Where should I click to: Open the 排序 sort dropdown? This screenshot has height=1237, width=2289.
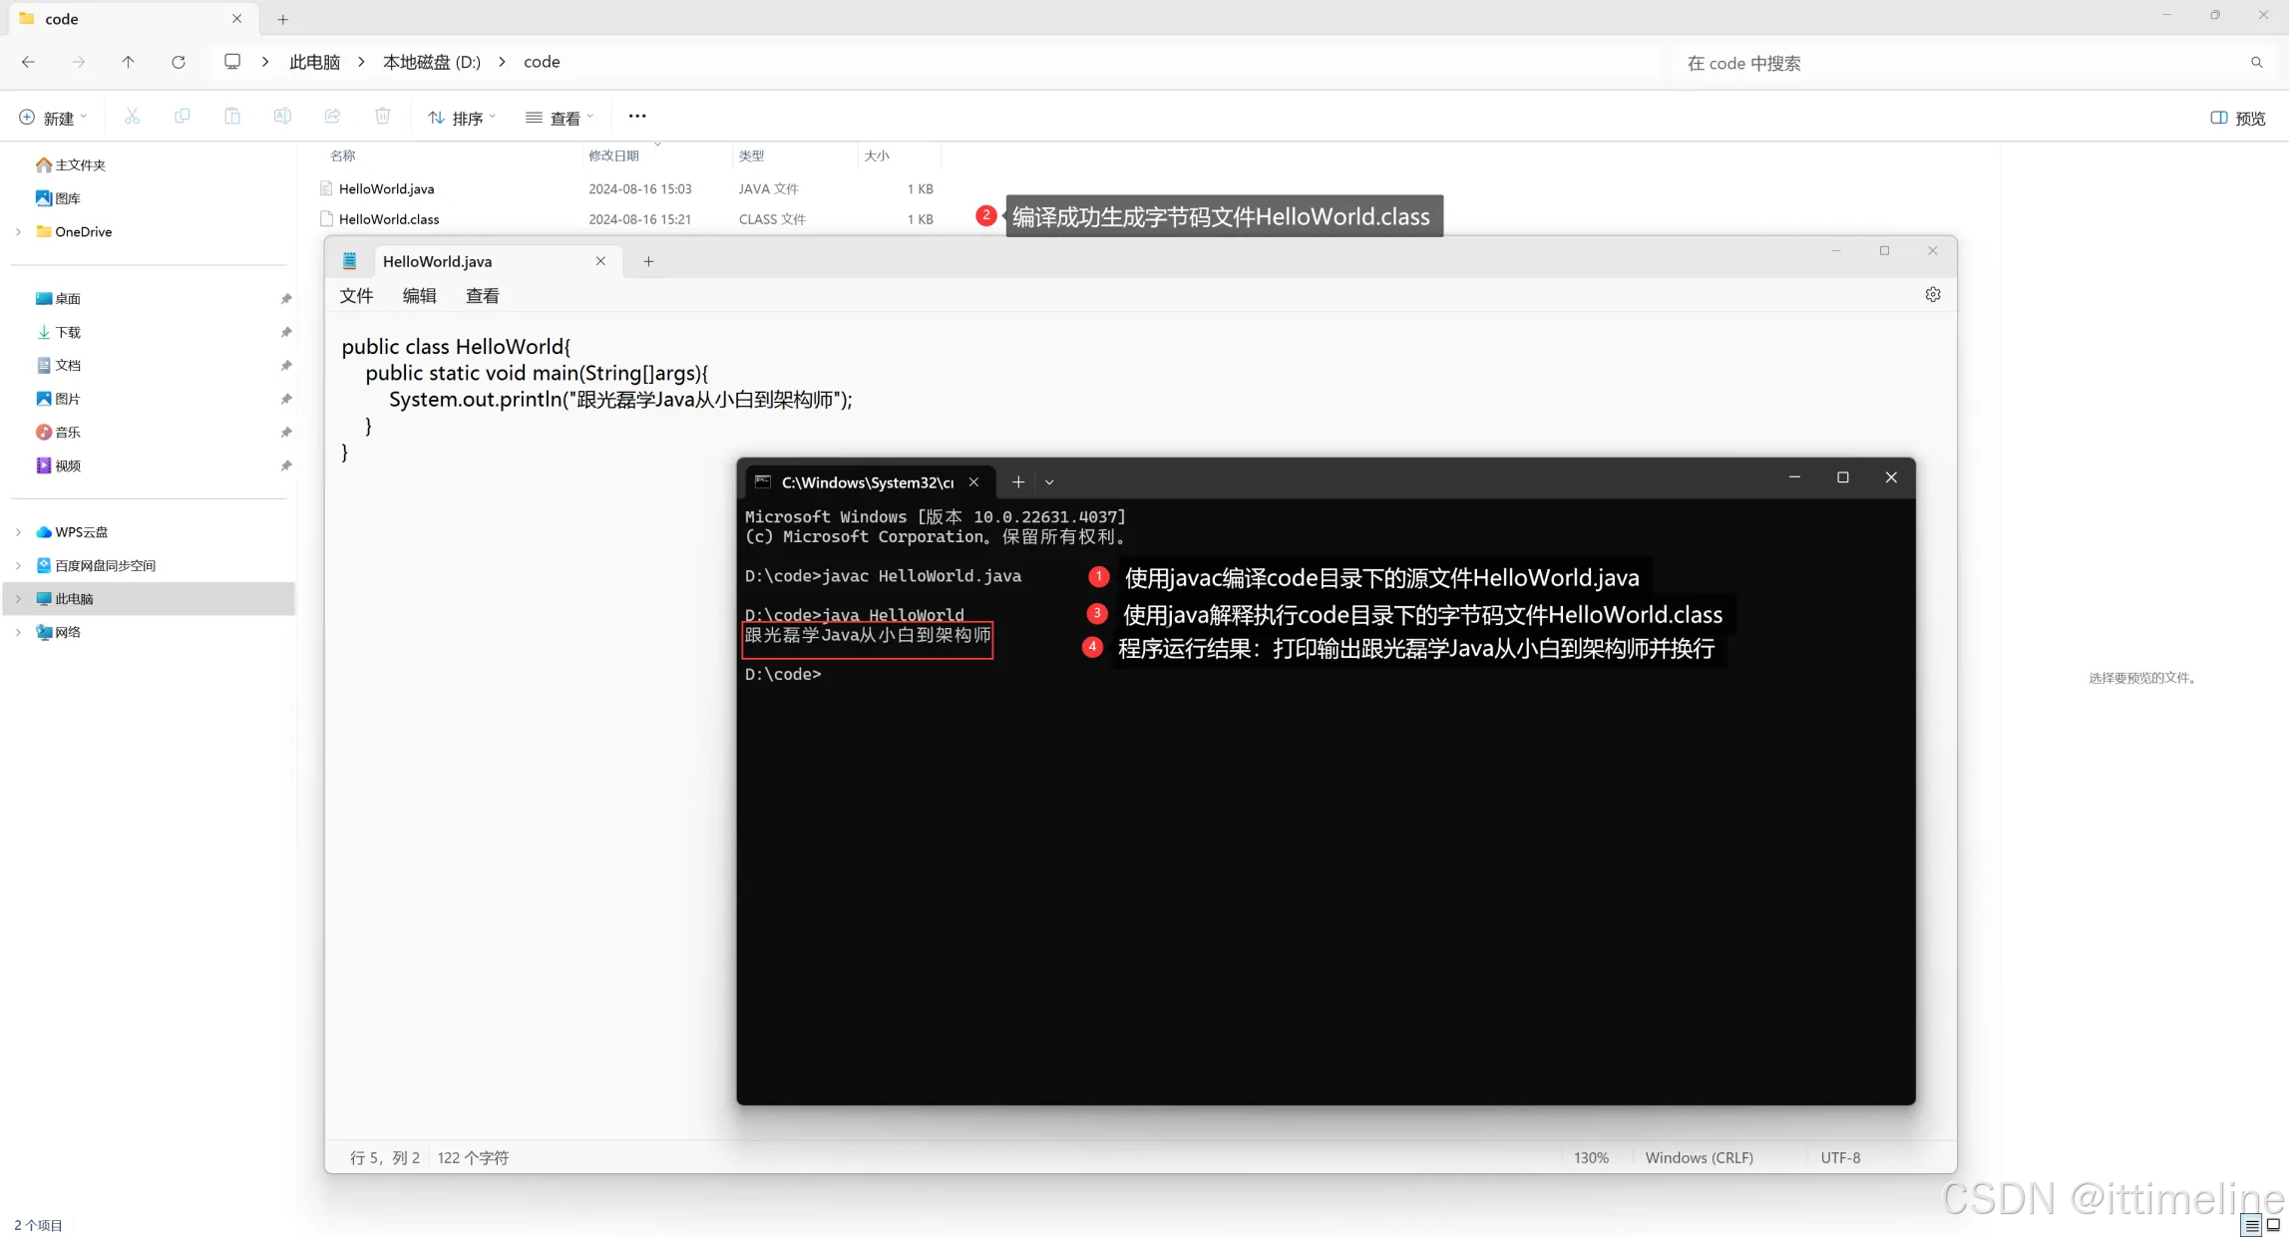click(461, 118)
